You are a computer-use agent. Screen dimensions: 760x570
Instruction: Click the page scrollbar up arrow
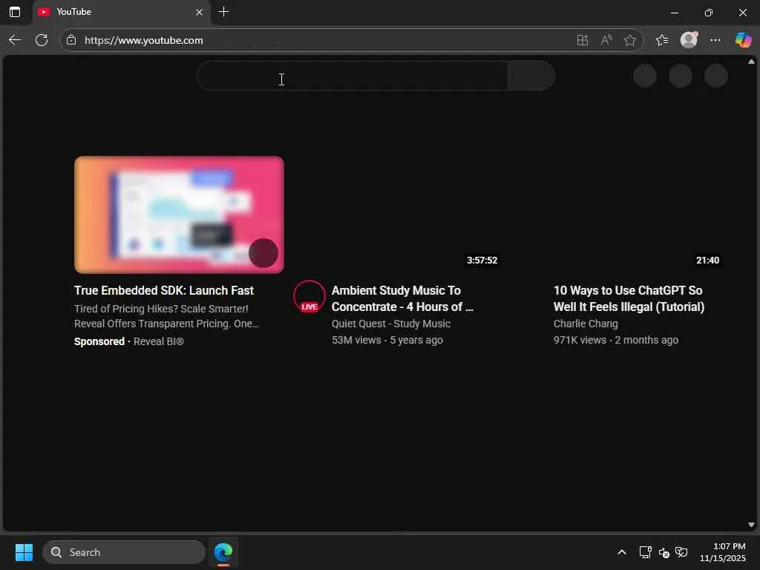[x=751, y=62]
